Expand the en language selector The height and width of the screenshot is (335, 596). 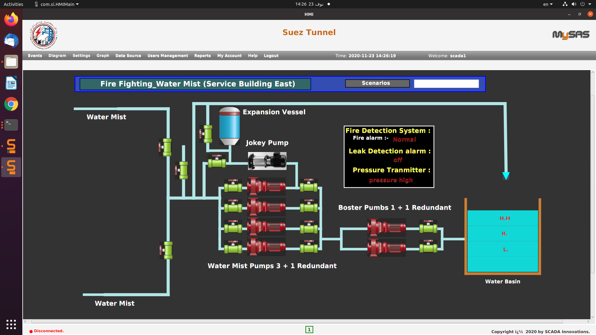(548, 4)
